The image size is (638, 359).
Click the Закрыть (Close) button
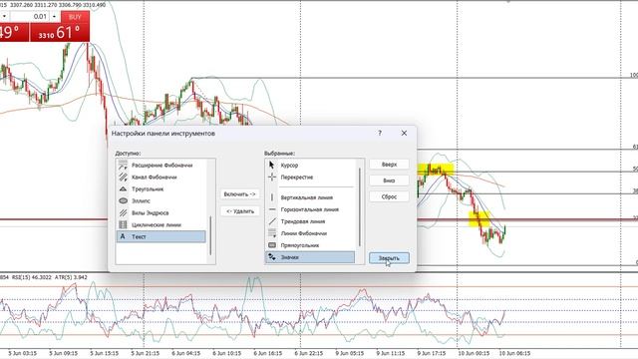click(x=389, y=258)
